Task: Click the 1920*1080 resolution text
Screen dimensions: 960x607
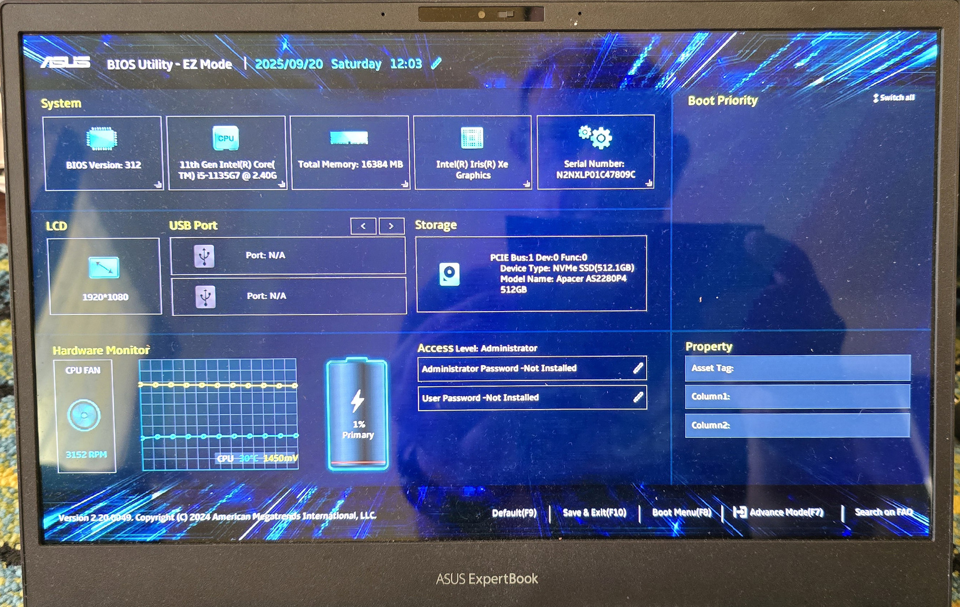Action: [105, 297]
